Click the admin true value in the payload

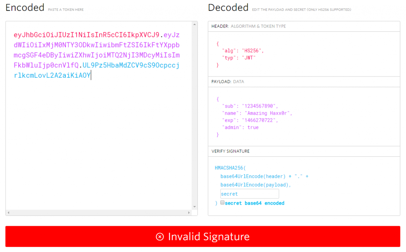point(253,127)
